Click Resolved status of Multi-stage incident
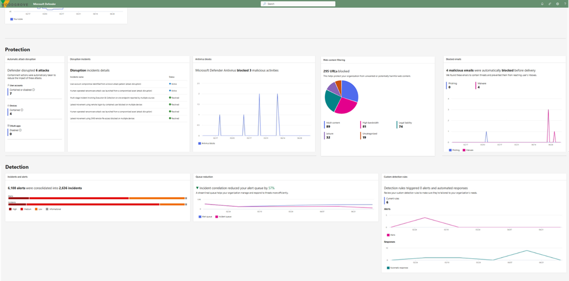Image resolution: width=569 pixels, height=281 pixels. tap(174, 97)
